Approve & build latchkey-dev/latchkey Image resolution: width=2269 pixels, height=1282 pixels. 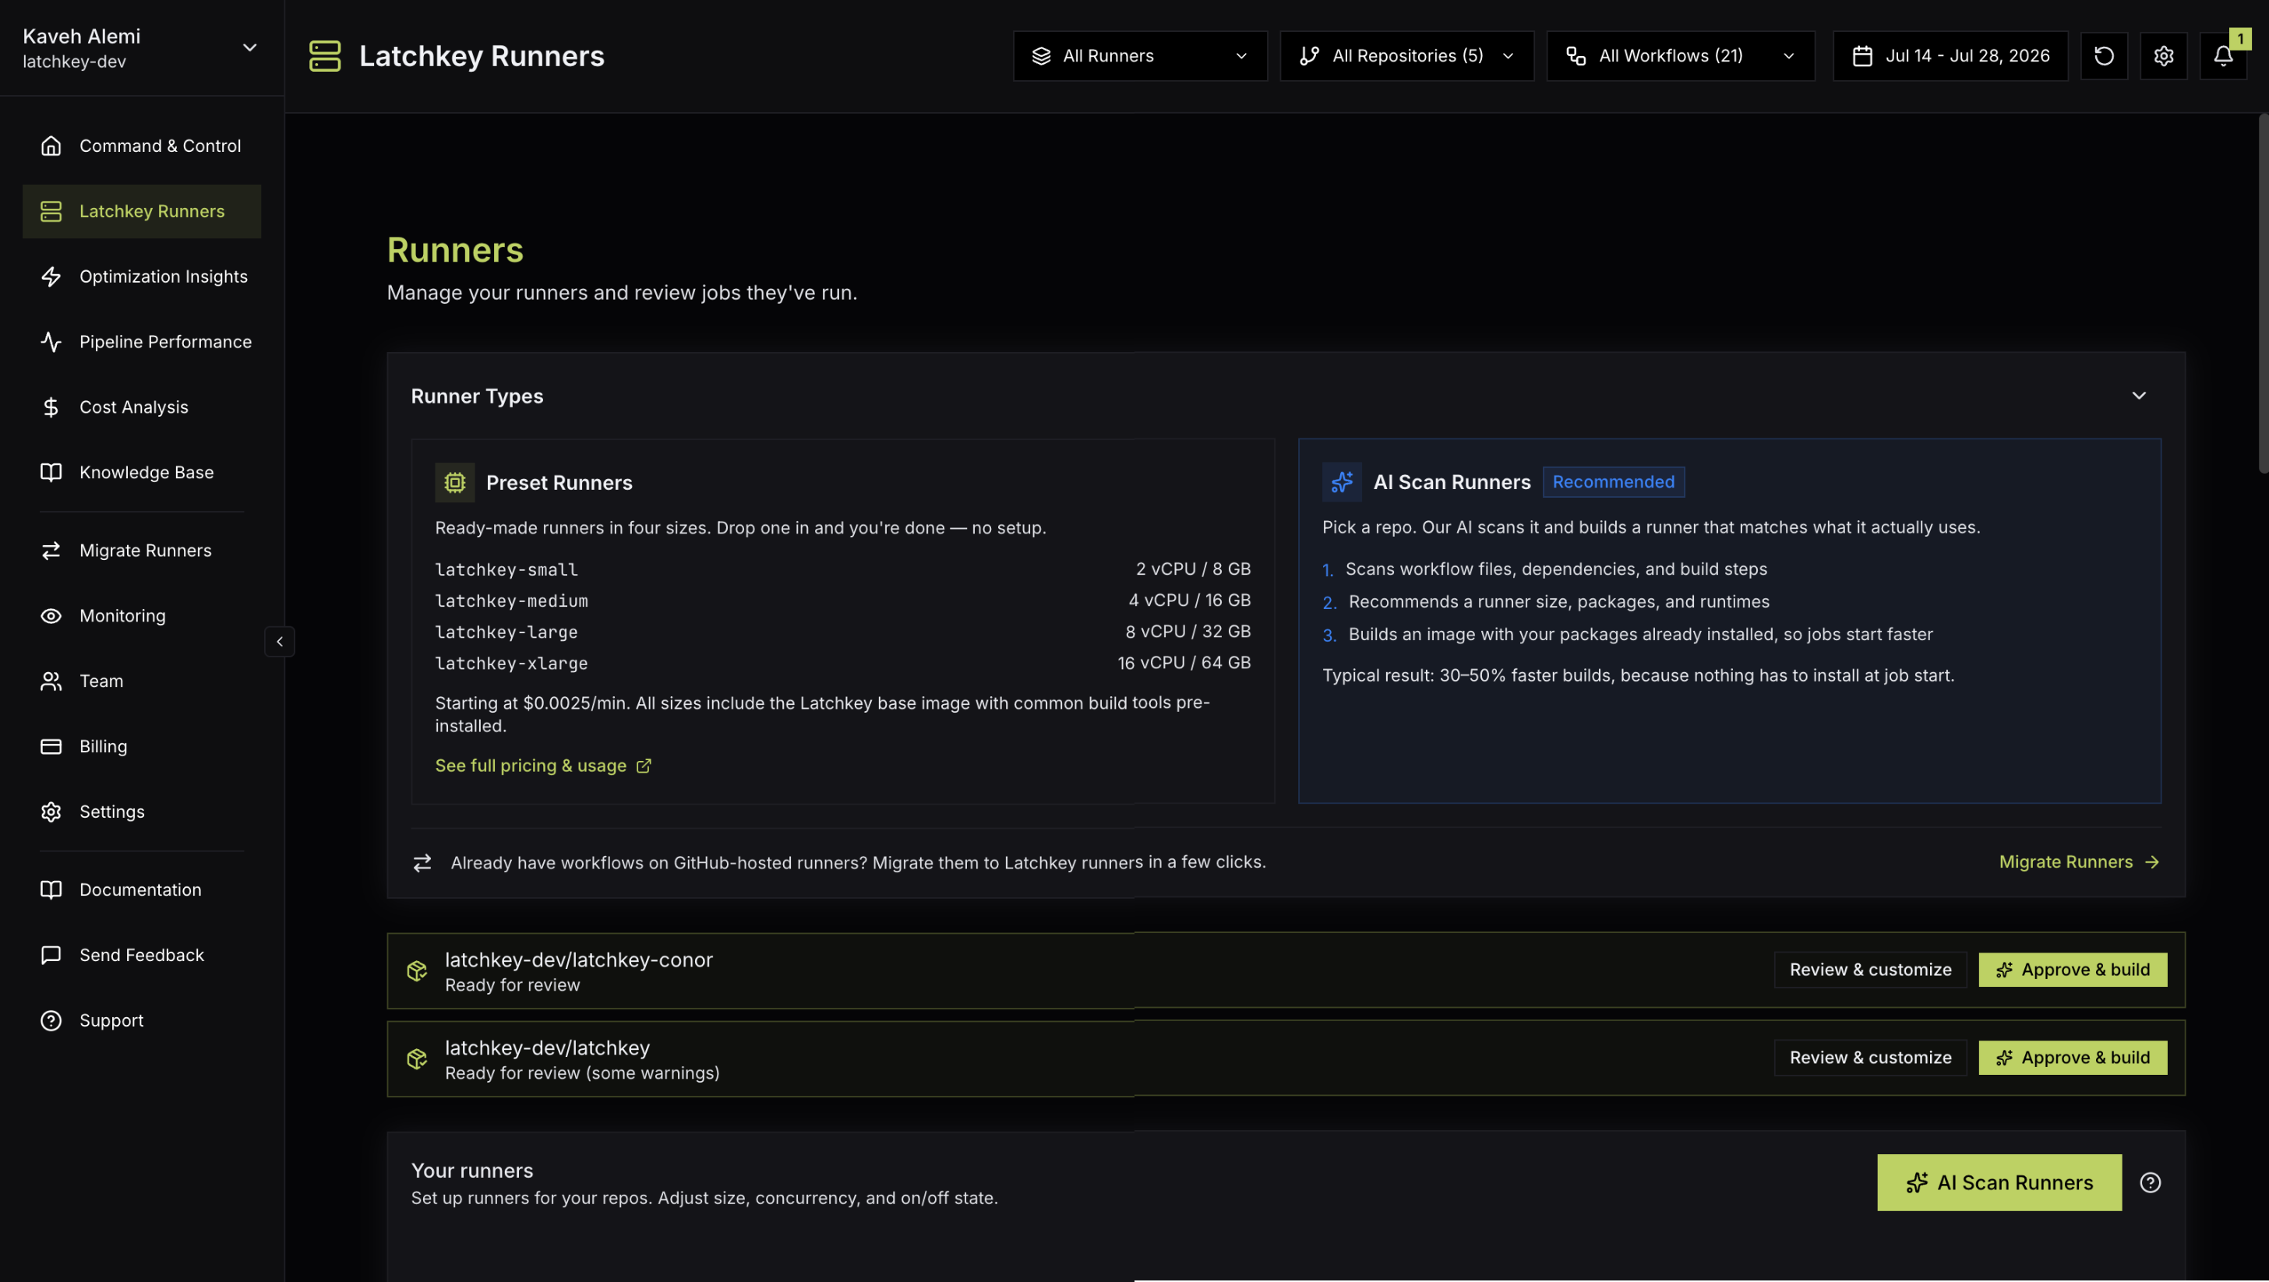click(2073, 1058)
